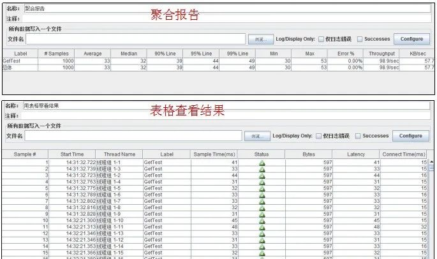Tick 仅日志错误 checkbox in 表格查看结果 panel

pyautogui.click(x=318, y=136)
